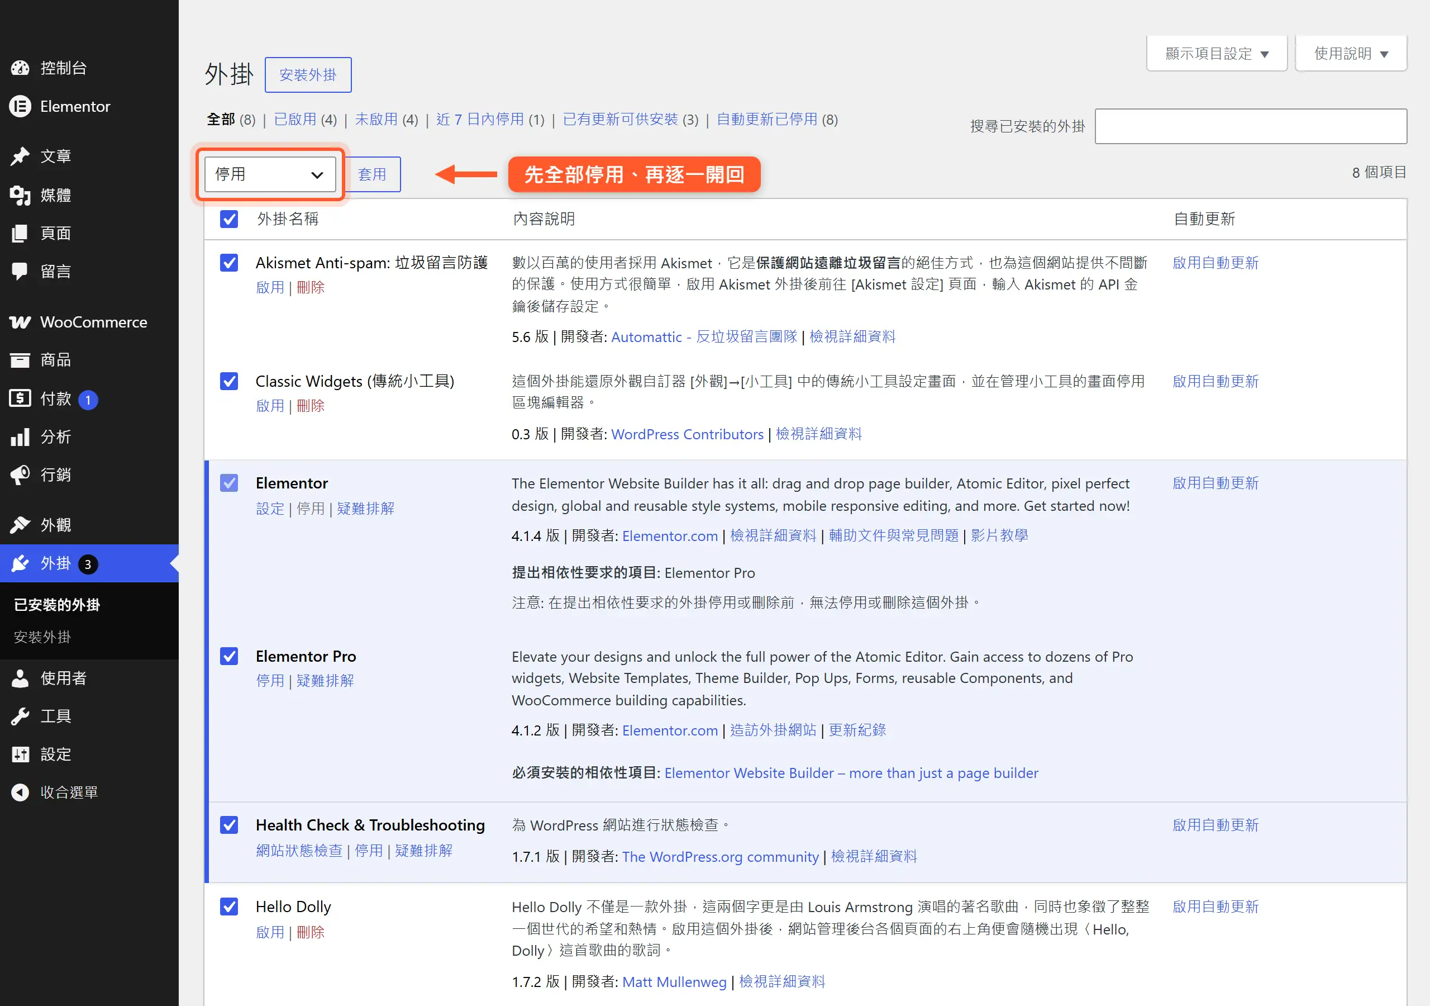The image size is (1430, 1006).
Task: Expand the 使用說明 help panel
Action: point(1350,54)
